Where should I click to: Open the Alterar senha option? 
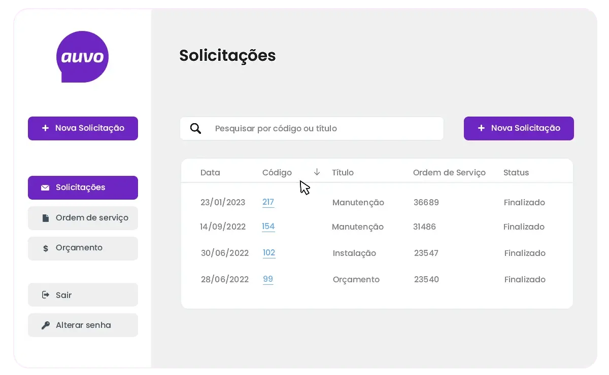point(83,325)
